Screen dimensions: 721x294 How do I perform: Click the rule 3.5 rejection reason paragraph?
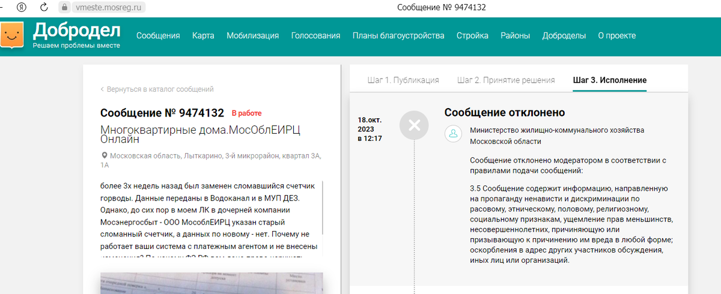(x=571, y=225)
